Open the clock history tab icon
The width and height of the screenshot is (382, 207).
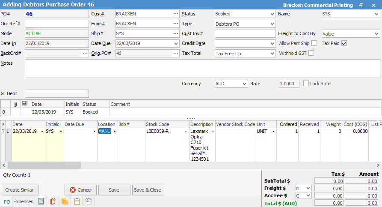click(x=89, y=201)
